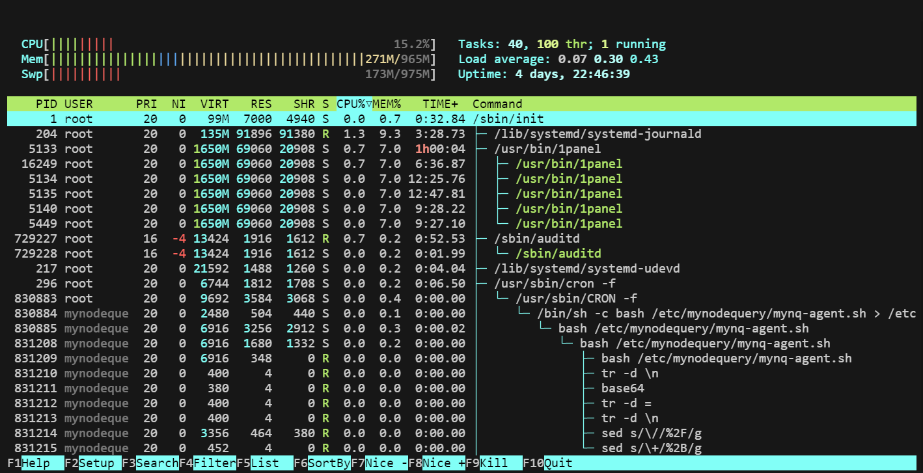The image size is (923, 473).
Task: Click the 173M/975M swap value
Action: click(397, 74)
